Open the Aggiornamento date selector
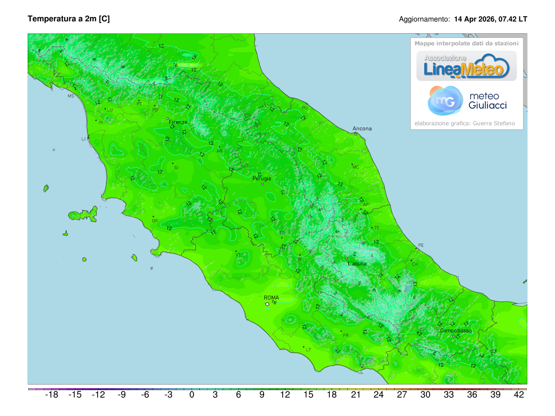Viewport: 555px width, 416px height. pos(491,20)
